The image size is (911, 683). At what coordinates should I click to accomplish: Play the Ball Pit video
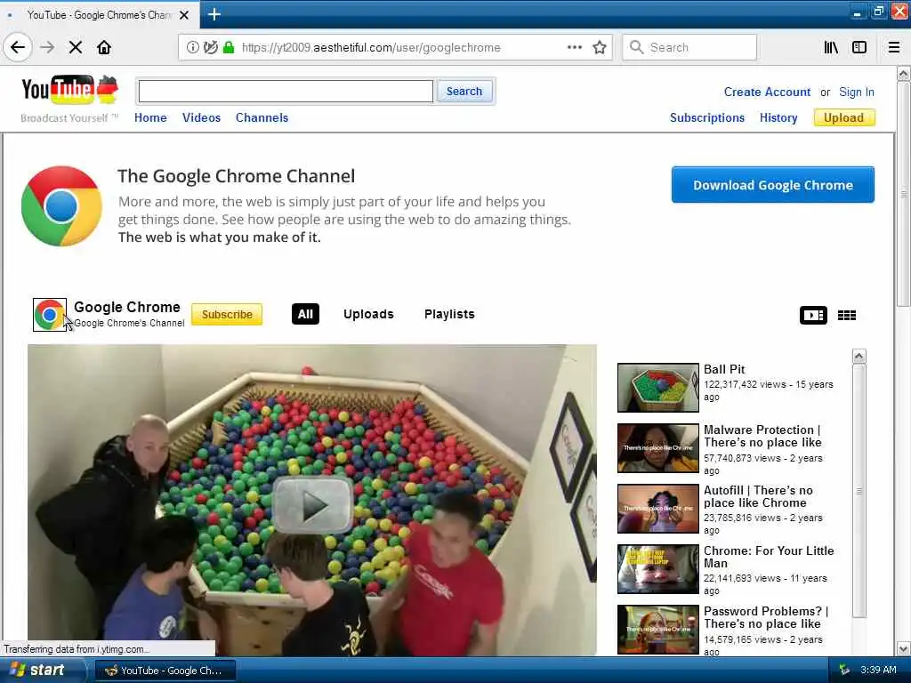click(x=312, y=505)
